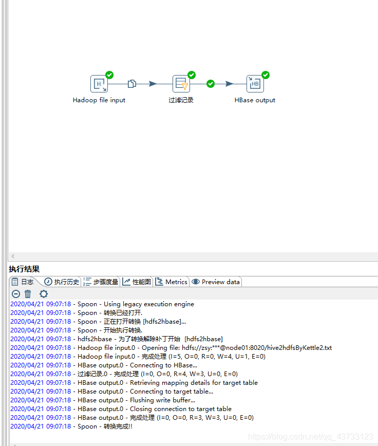Click green success badge on HBase output
This screenshot has height=446, width=378.
(266, 75)
